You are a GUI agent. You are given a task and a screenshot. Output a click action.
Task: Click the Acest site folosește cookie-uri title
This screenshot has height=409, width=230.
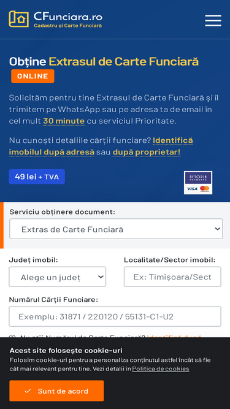(x=66, y=350)
